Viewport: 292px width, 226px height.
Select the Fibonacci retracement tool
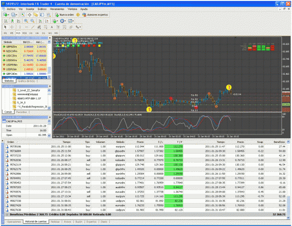pos(45,27)
